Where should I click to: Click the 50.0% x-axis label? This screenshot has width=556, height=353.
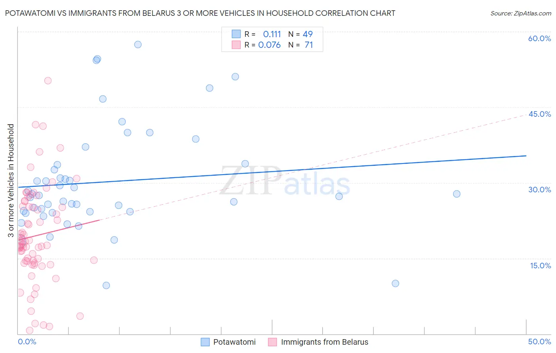[539, 342]
